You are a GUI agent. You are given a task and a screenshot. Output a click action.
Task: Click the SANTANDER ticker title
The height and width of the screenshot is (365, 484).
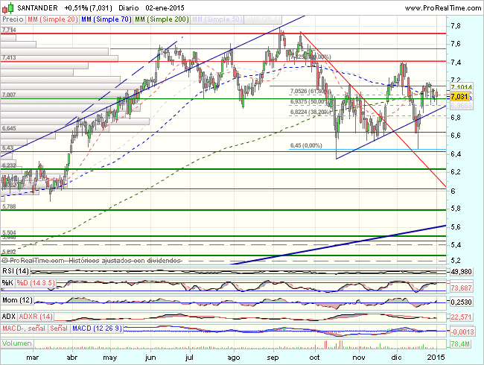(x=37, y=7)
